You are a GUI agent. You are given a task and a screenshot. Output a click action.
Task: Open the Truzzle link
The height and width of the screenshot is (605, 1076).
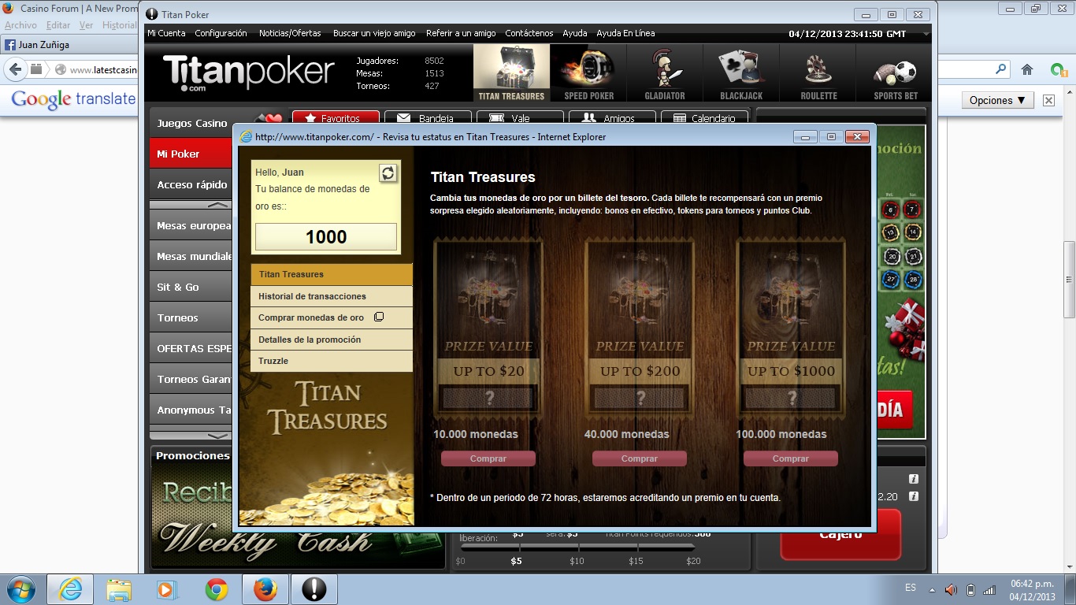[x=332, y=361]
